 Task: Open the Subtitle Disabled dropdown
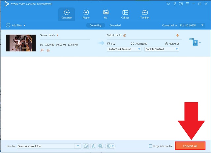(162, 49)
